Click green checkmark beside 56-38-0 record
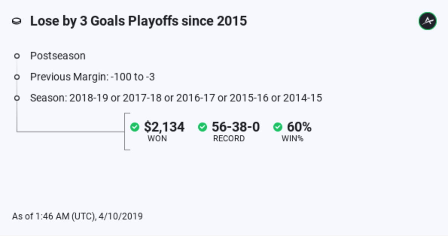Image resolution: width=448 pixels, height=236 pixels. pyautogui.click(x=202, y=127)
